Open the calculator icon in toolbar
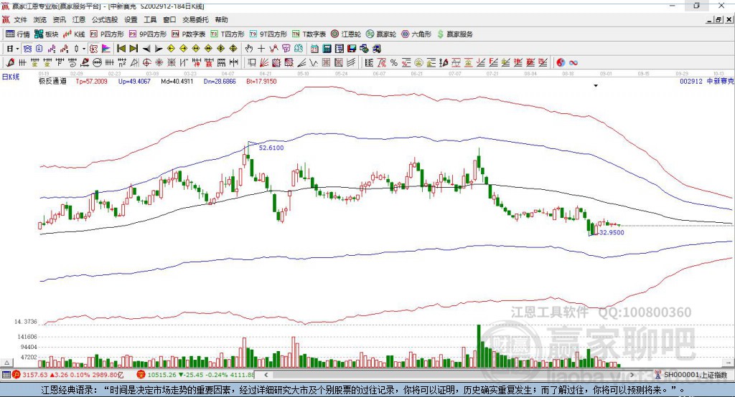This screenshot has height=397, width=735. coord(327,49)
